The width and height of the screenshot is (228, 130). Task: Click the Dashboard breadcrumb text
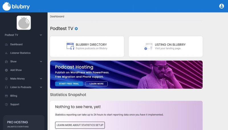pyautogui.click(x=57, y=17)
